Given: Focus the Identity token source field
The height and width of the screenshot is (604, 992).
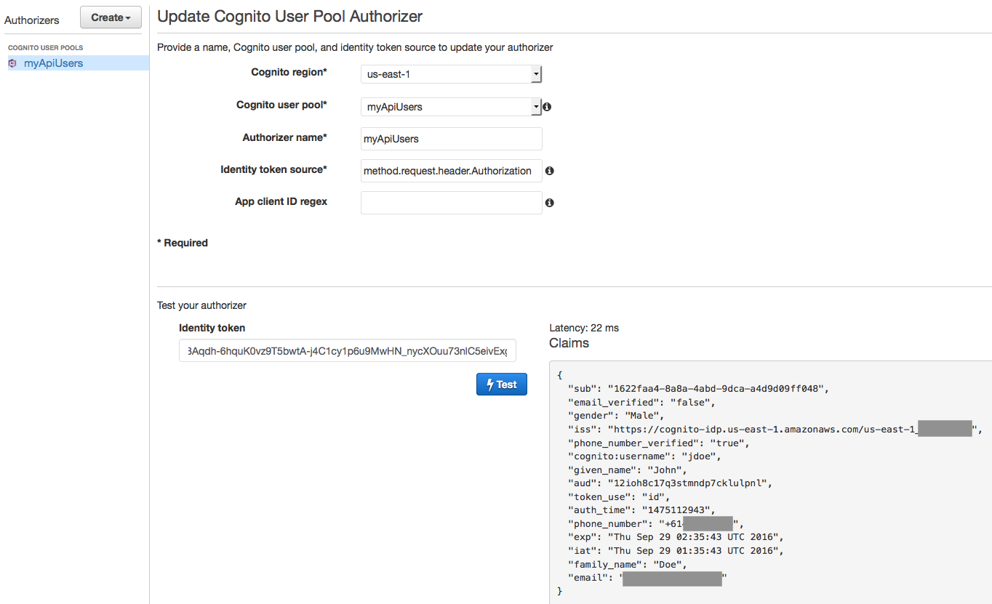Looking at the screenshot, I should tap(452, 171).
